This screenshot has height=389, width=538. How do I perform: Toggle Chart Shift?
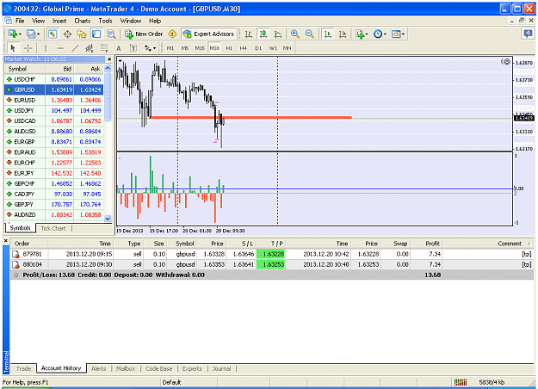coord(343,34)
